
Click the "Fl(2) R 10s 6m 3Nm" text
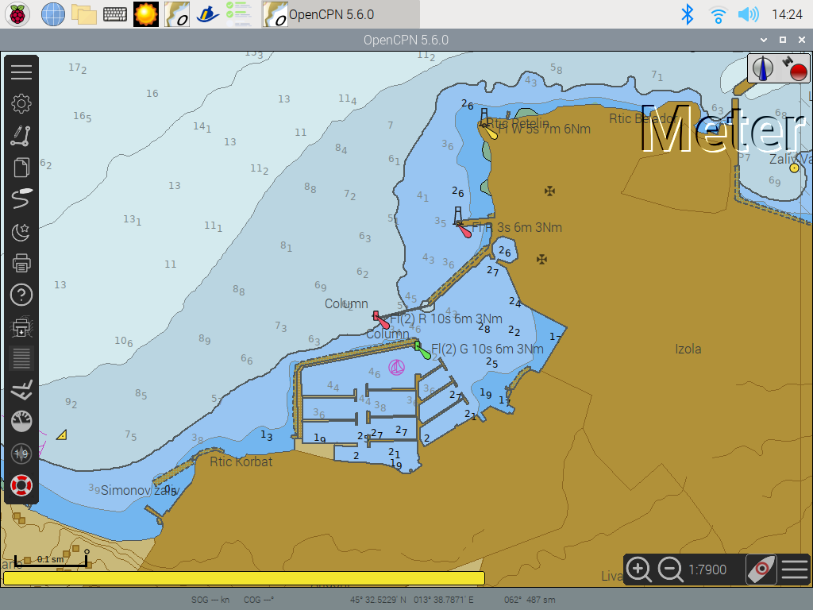pyautogui.click(x=446, y=319)
